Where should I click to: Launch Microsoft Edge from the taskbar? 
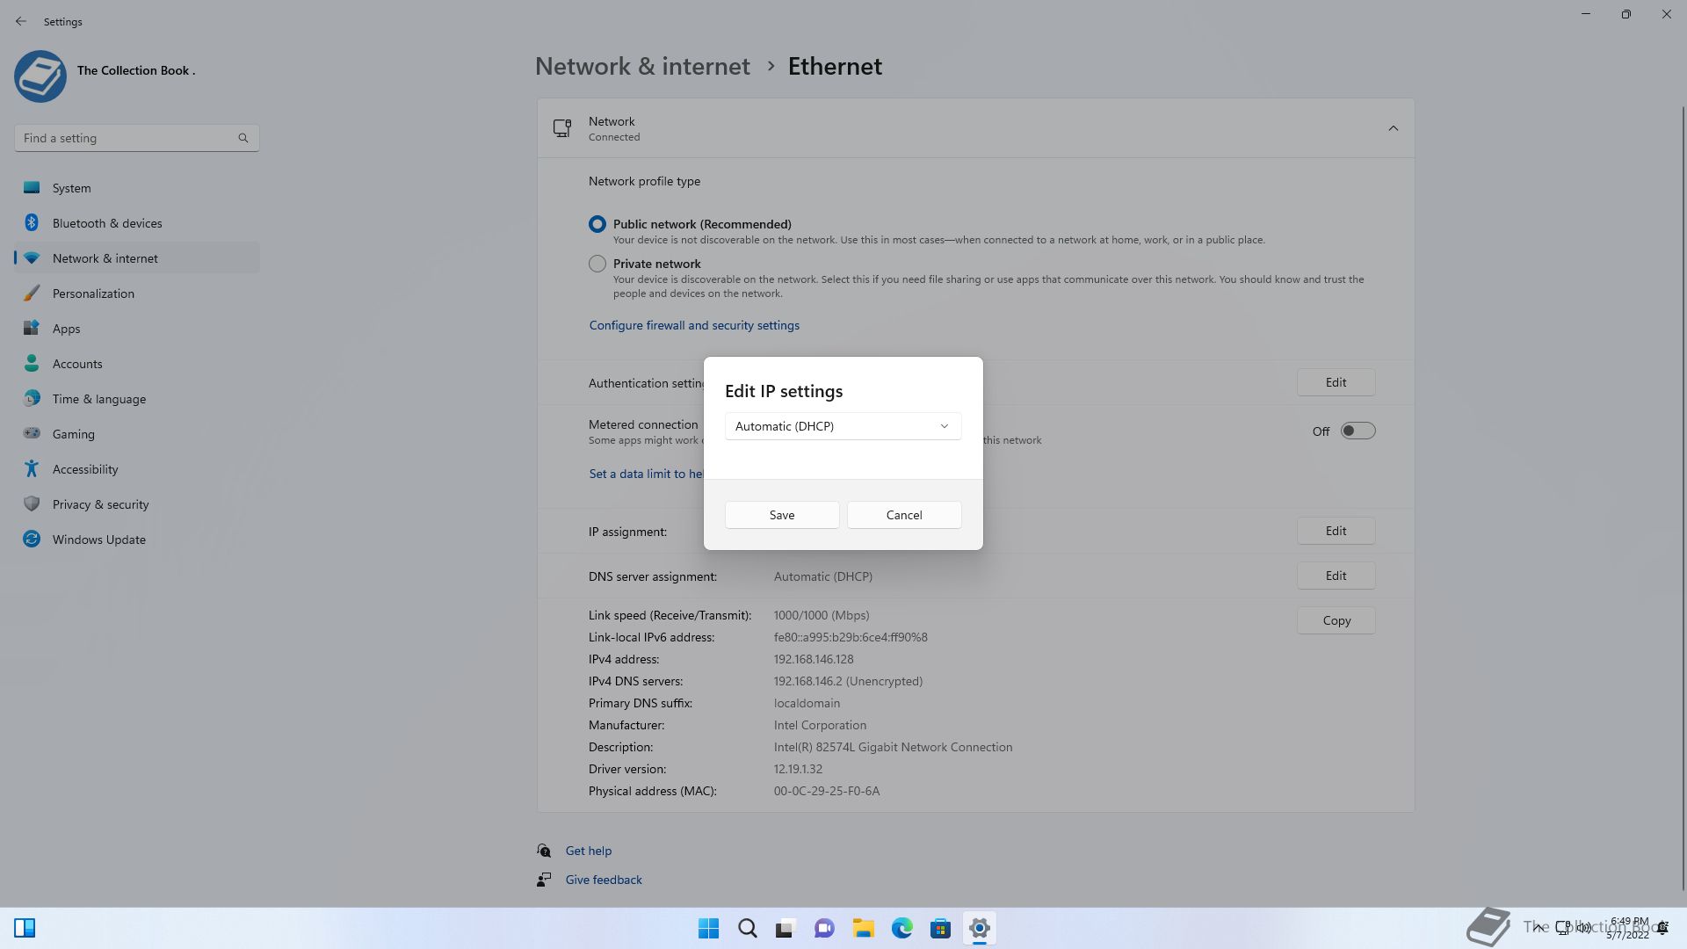coord(901,928)
